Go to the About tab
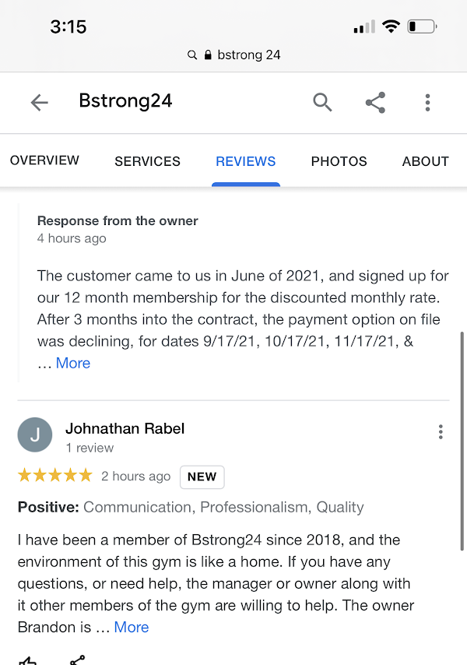Screen dimensions: 467x665 pos(425,161)
